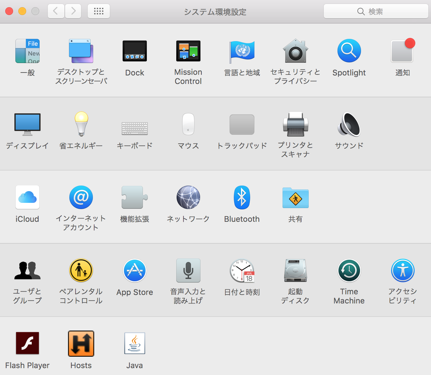Open 日付と時刻 clock icon
The height and width of the screenshot is (375, 431).
242,270
